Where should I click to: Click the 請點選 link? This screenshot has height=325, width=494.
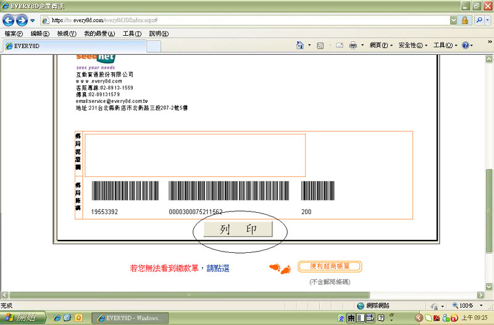click(218, 268)
